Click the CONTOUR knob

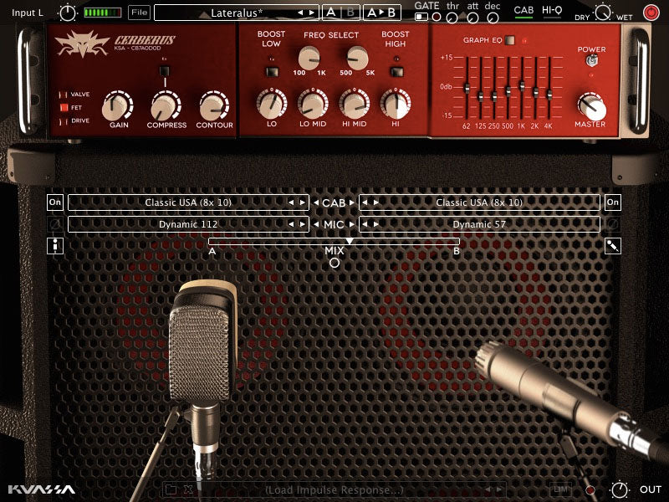tap(214, 106)
